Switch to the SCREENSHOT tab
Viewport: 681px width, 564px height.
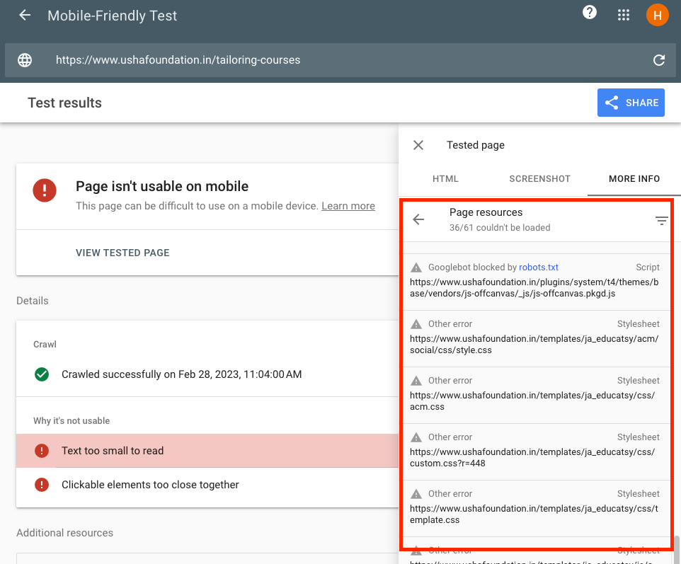[x=539, y=179]
